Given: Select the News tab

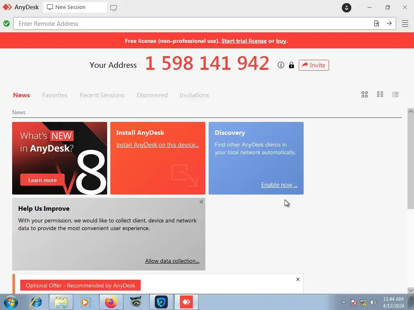Looking at the screenshot, I should [x=21, y=95].
